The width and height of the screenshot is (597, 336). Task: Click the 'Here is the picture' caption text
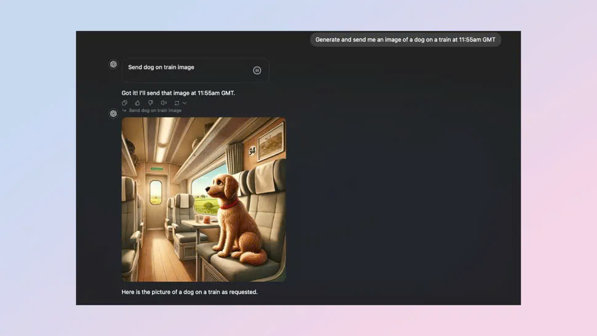[x=190, y=292]
